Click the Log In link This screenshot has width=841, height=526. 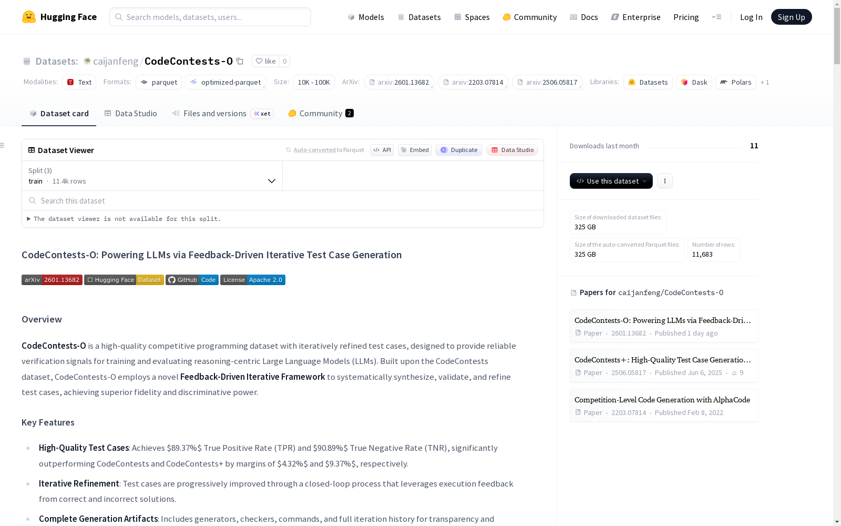coord(751,17)
